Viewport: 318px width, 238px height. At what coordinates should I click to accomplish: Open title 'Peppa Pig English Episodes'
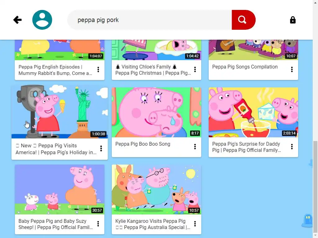tap(55, 70)
